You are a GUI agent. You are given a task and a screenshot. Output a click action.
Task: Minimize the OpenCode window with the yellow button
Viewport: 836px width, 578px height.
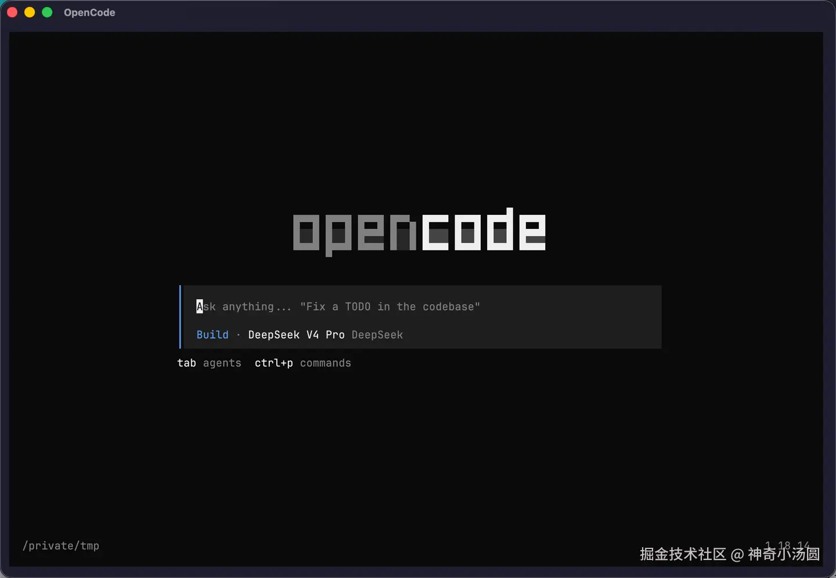click(x=30, y=12)
